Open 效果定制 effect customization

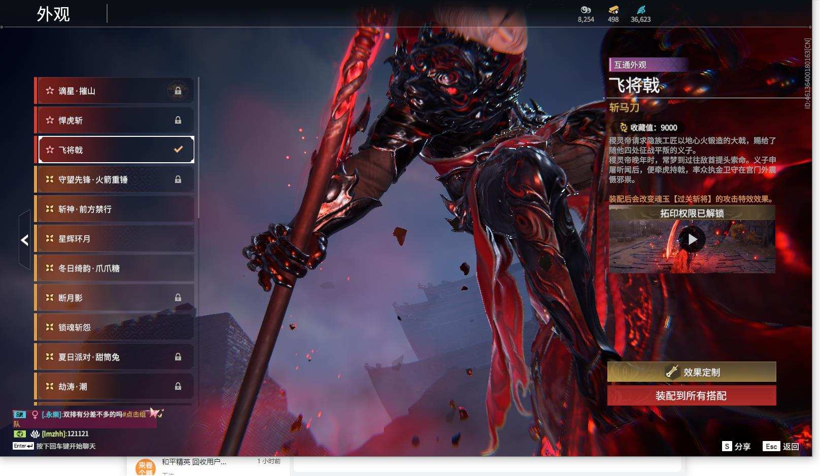point(692,372)
